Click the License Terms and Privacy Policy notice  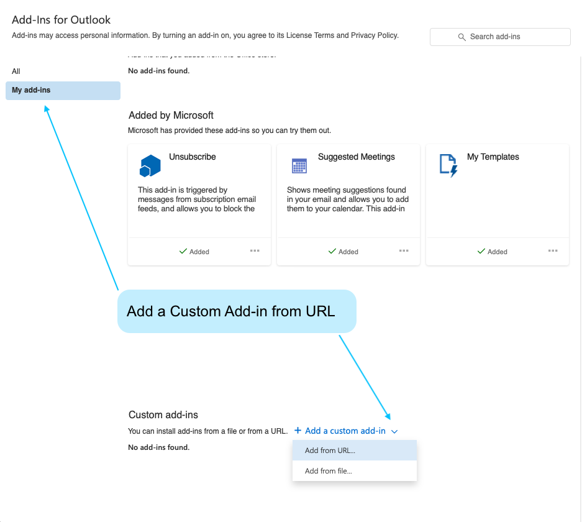point(205,35)
